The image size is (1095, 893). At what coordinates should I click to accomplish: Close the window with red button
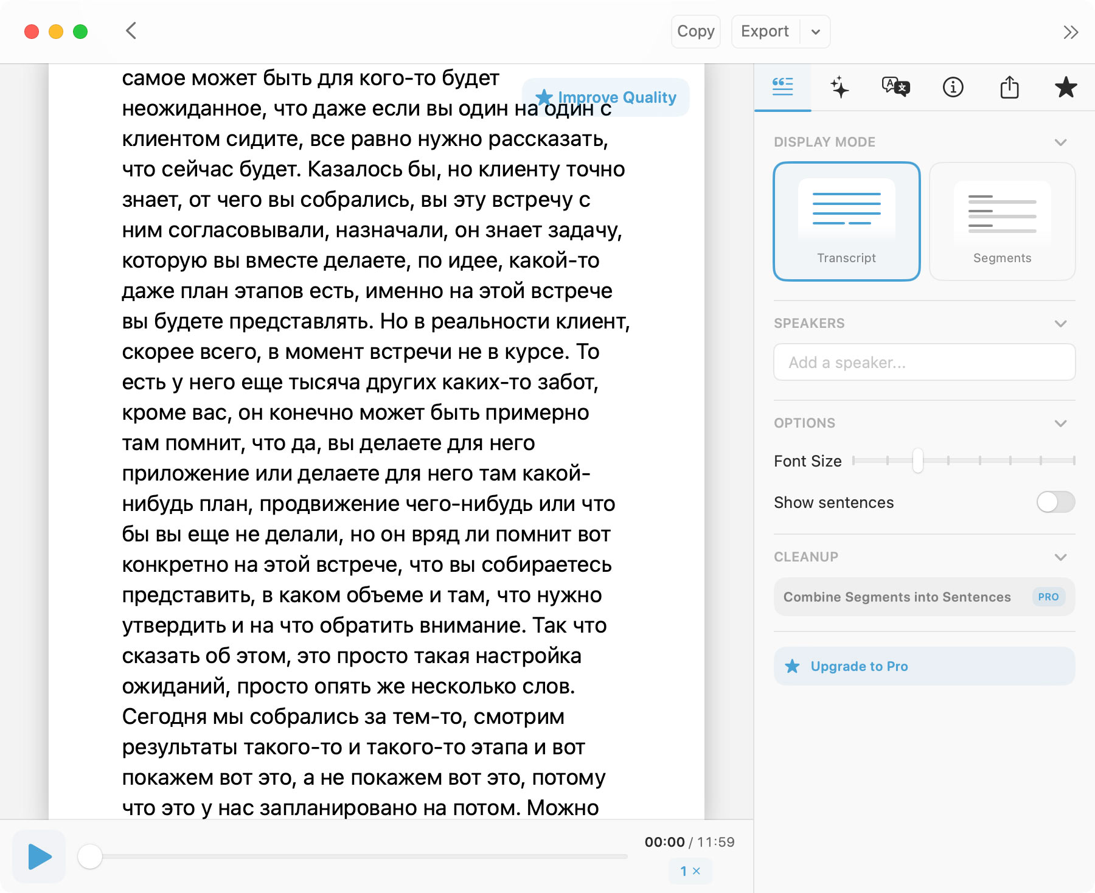[32, 32]
